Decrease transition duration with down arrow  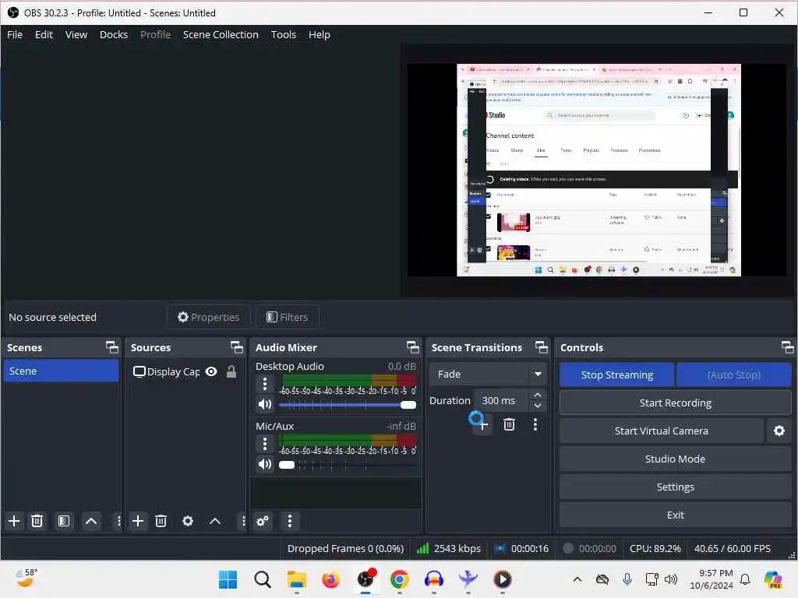point(538,406)
